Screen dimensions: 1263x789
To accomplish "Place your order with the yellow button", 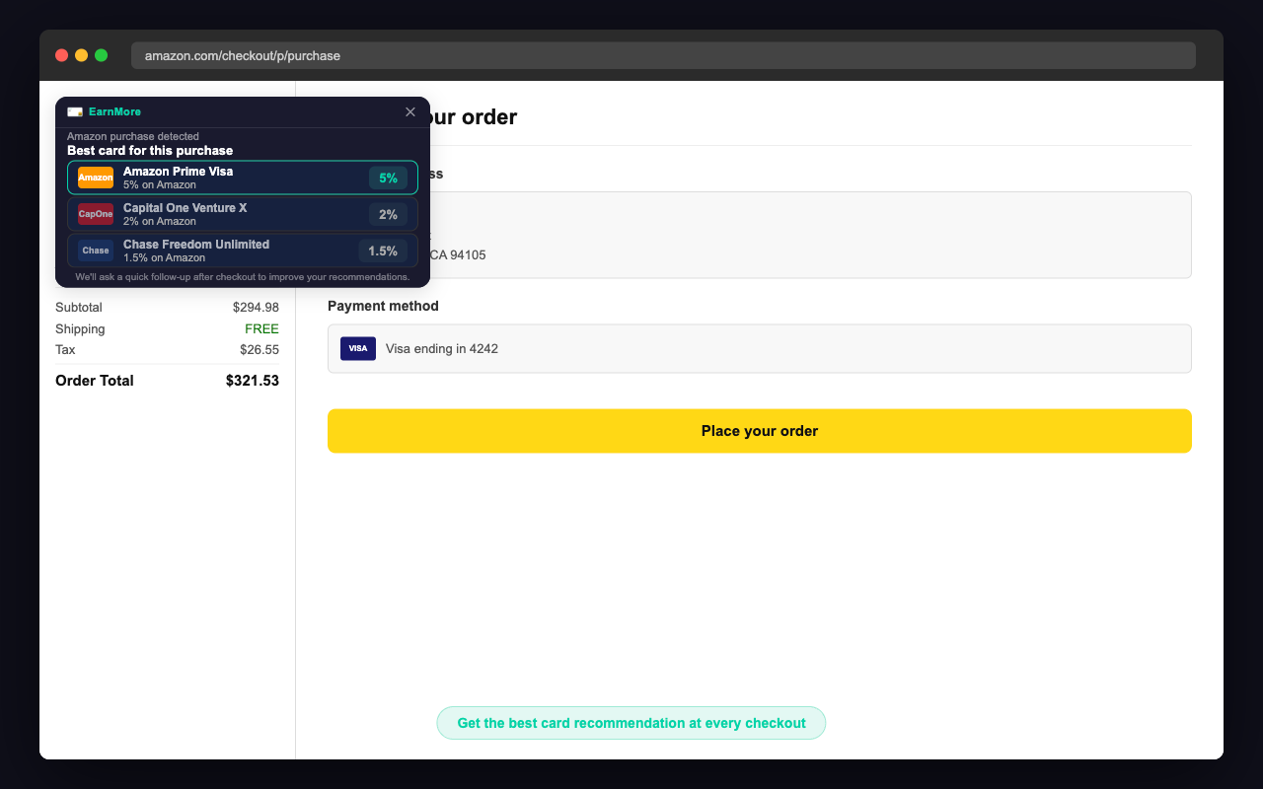I will click(760, 431).
